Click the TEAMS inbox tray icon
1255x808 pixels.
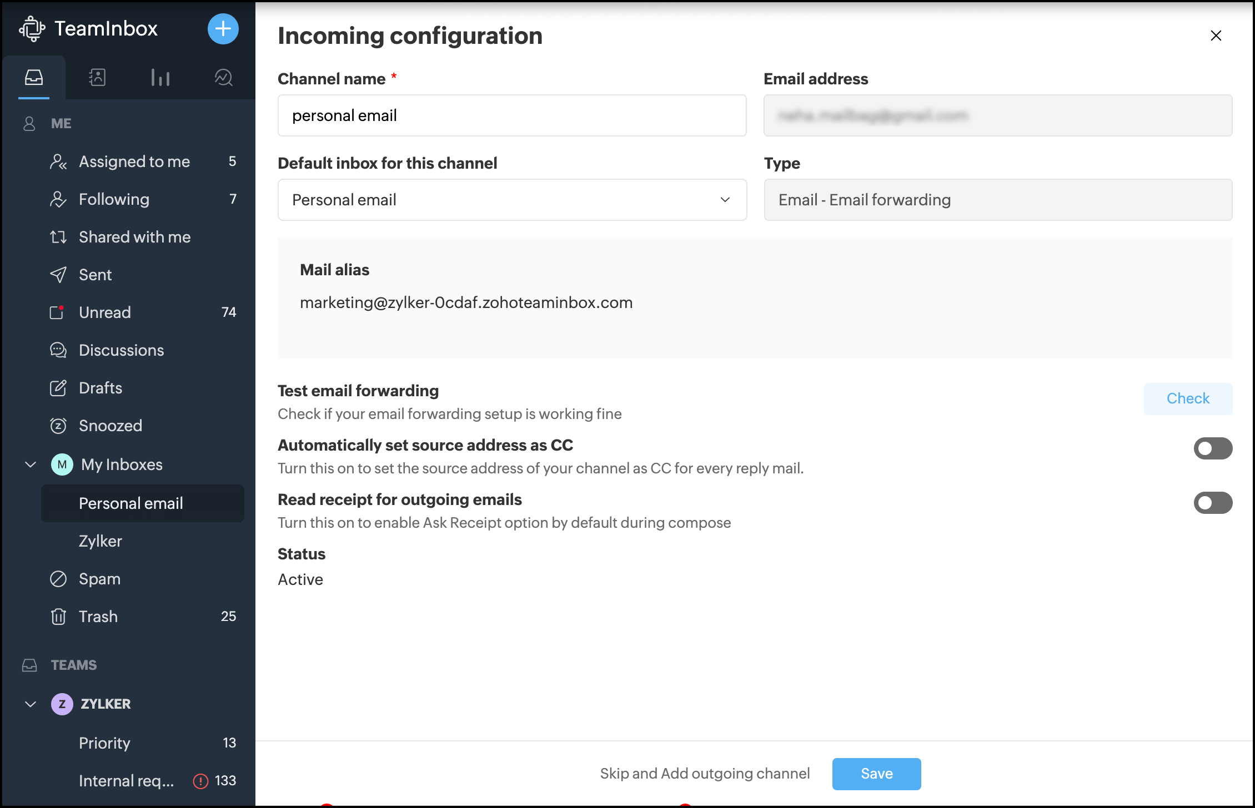coord(29,665)
